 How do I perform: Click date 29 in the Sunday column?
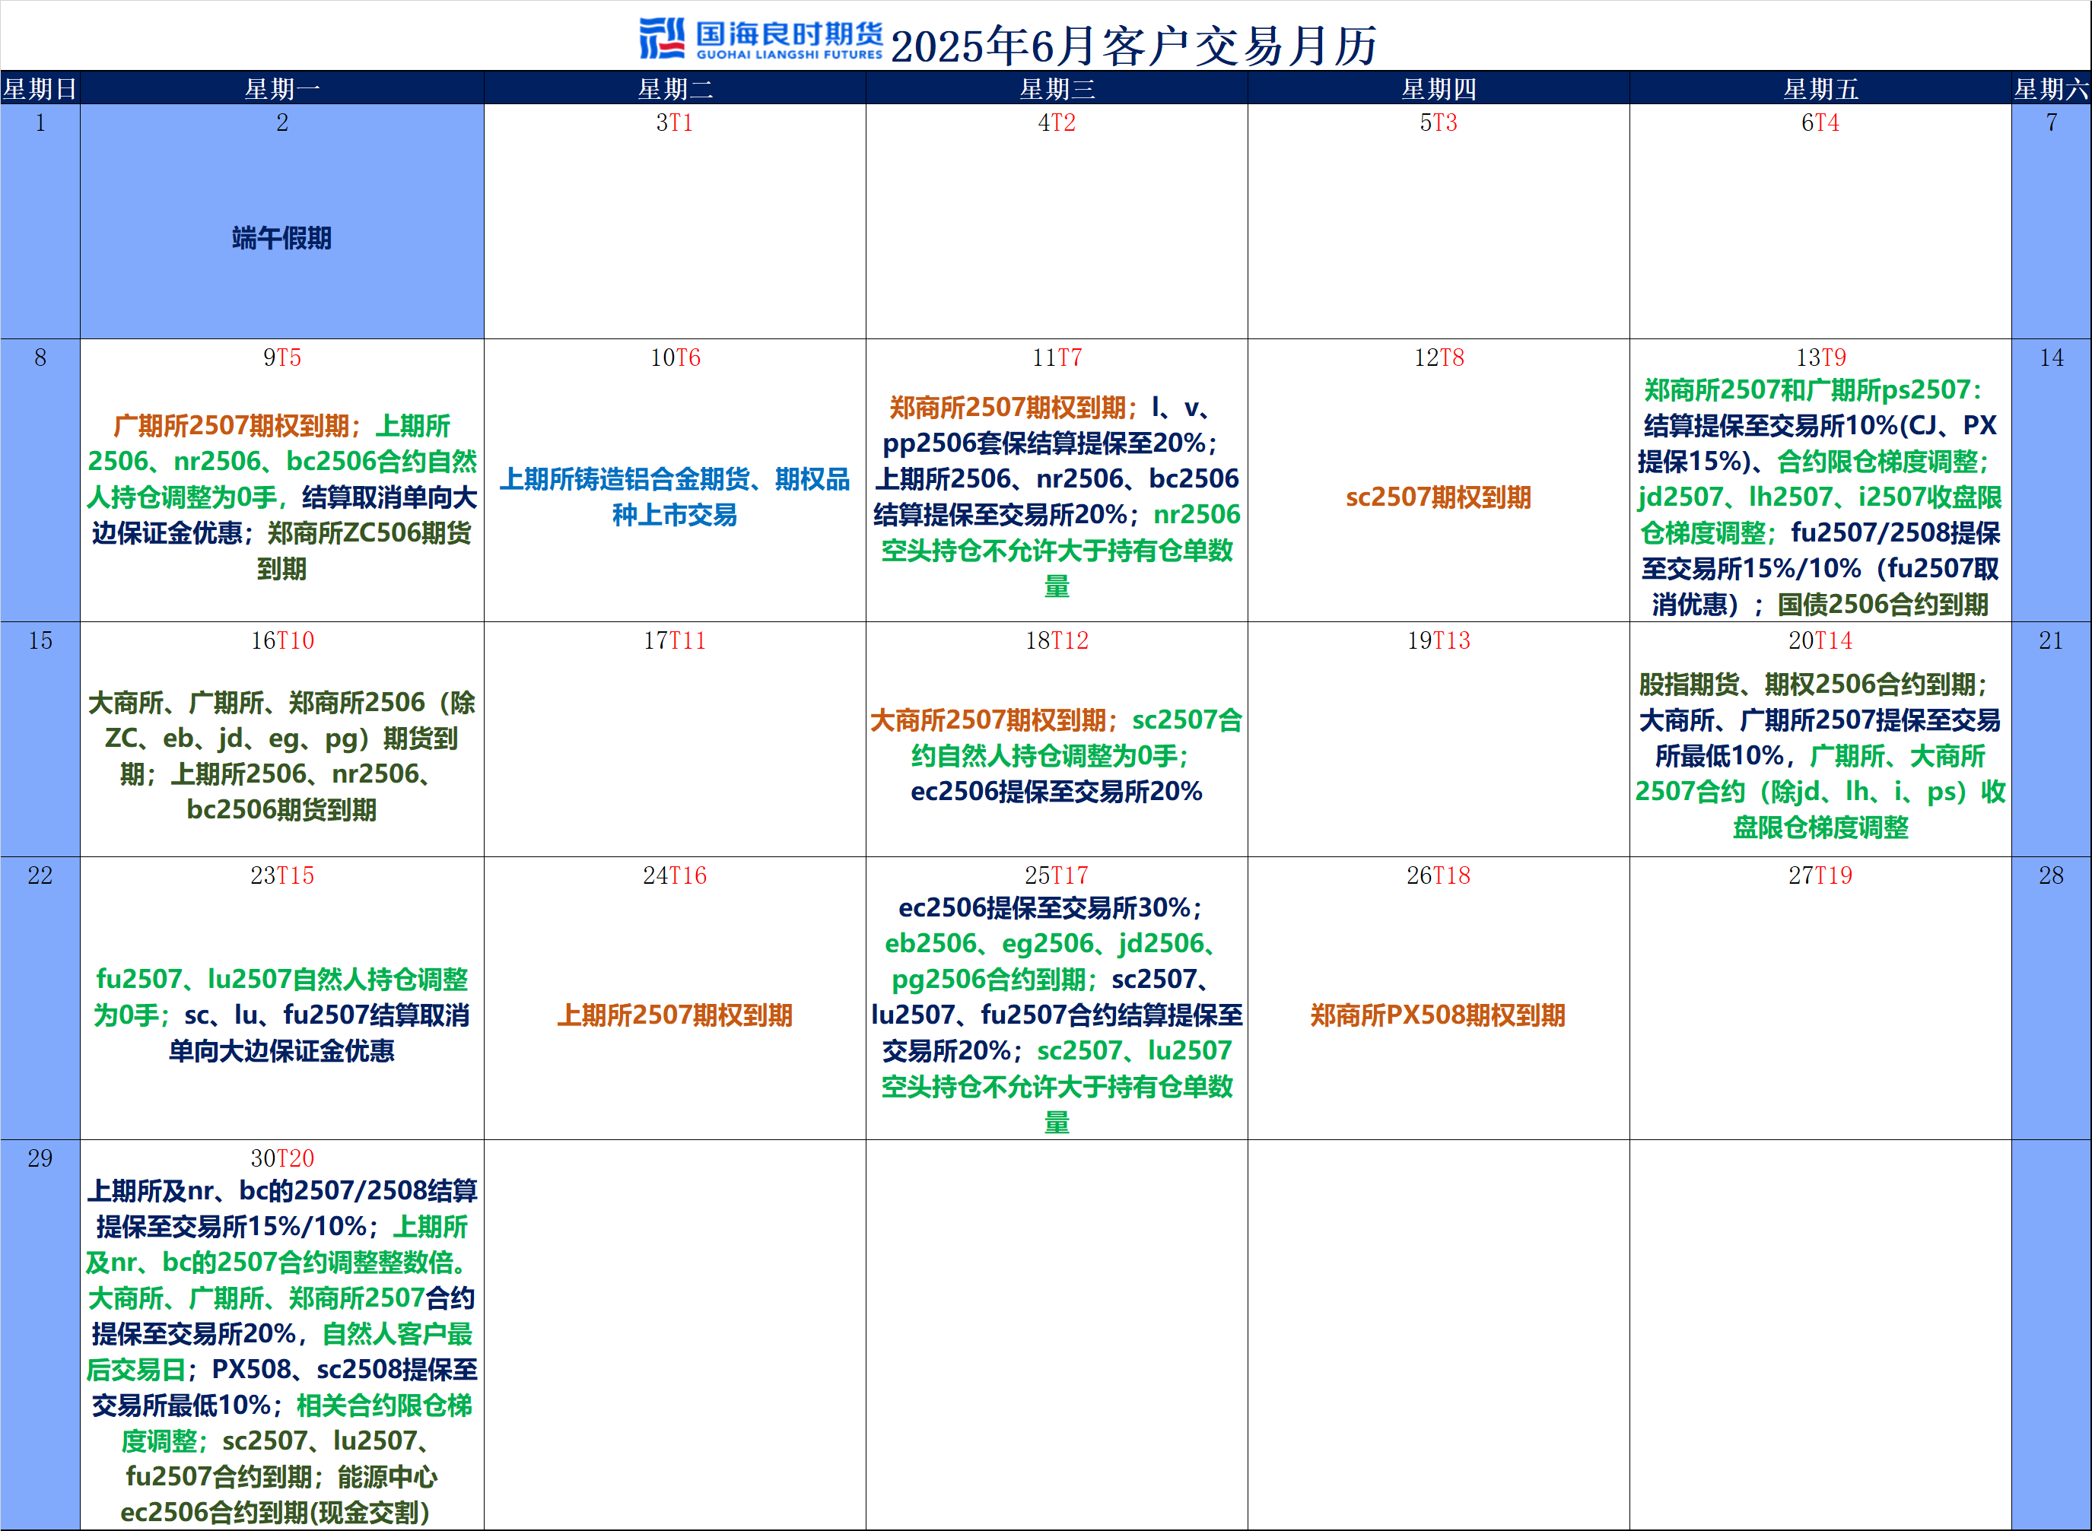click(x=40, y=1158)
